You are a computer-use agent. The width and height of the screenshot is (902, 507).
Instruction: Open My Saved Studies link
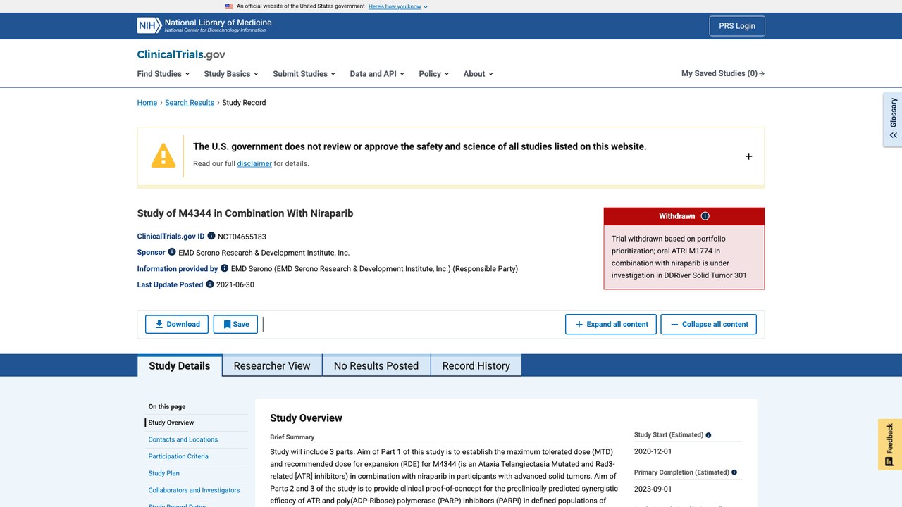723,73
